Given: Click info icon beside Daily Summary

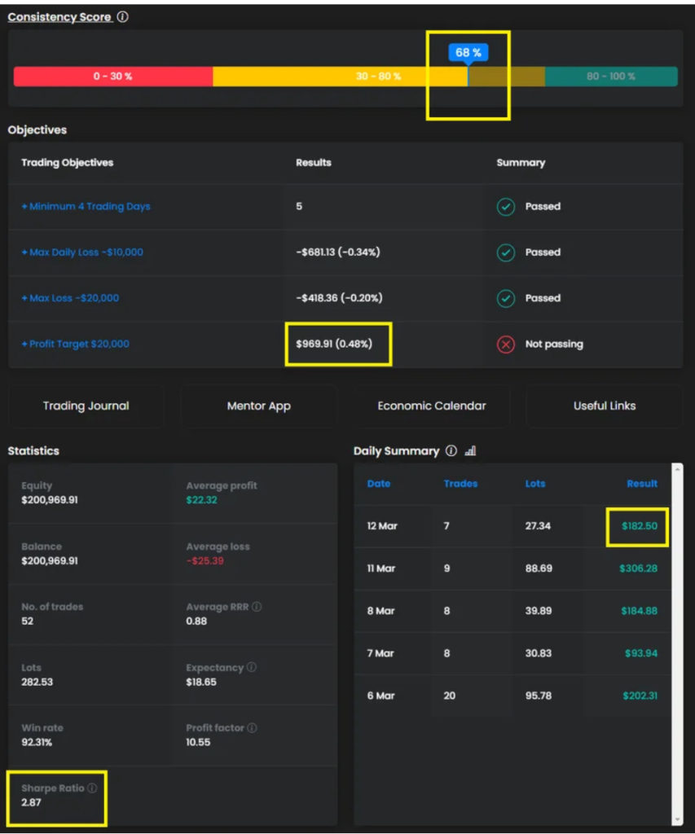Looking at the screenshot, I should (x=451, y=451).
